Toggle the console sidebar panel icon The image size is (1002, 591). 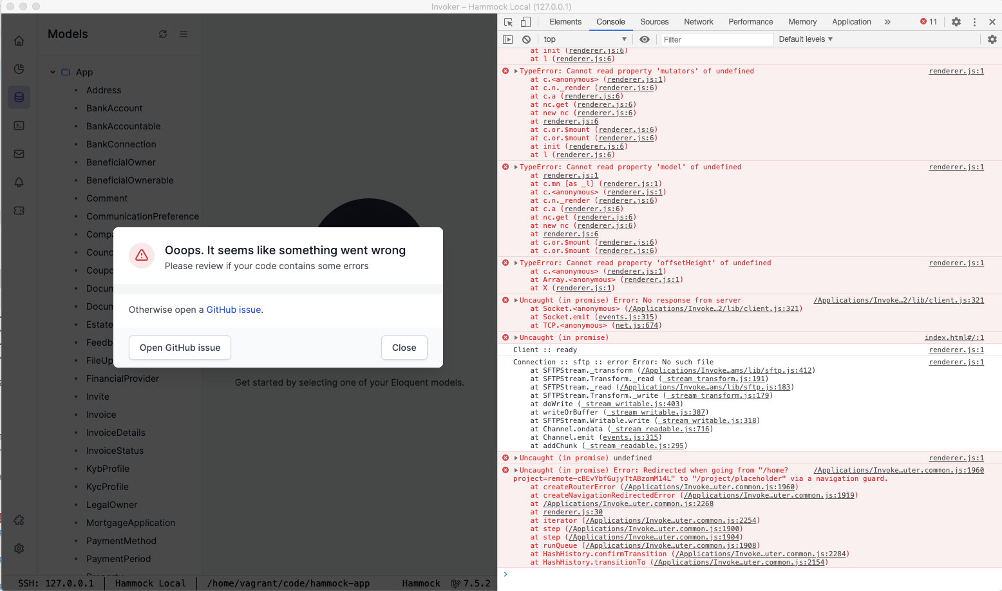[x=508, y=39]
